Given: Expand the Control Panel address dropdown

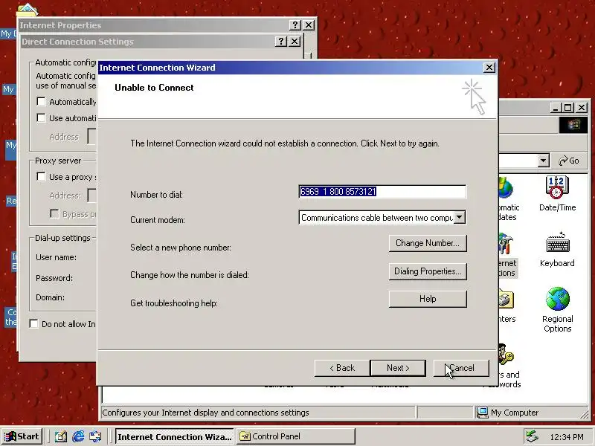Looking at the screenshot, I should tap(544, 161).
